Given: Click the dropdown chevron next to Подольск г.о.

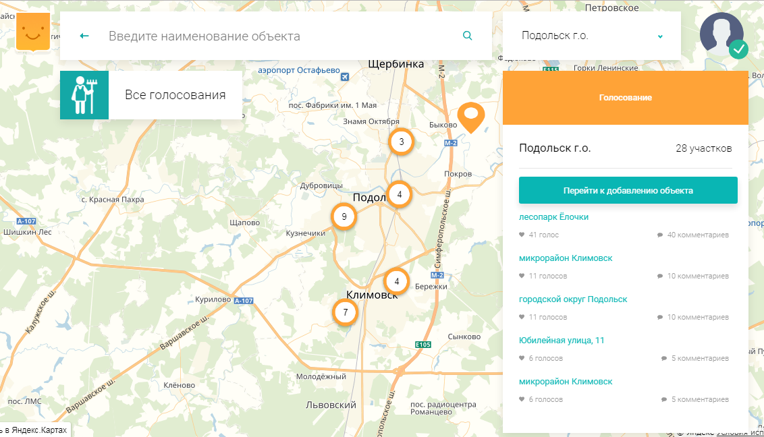Looking at the screenshot, I should (660, 36).
